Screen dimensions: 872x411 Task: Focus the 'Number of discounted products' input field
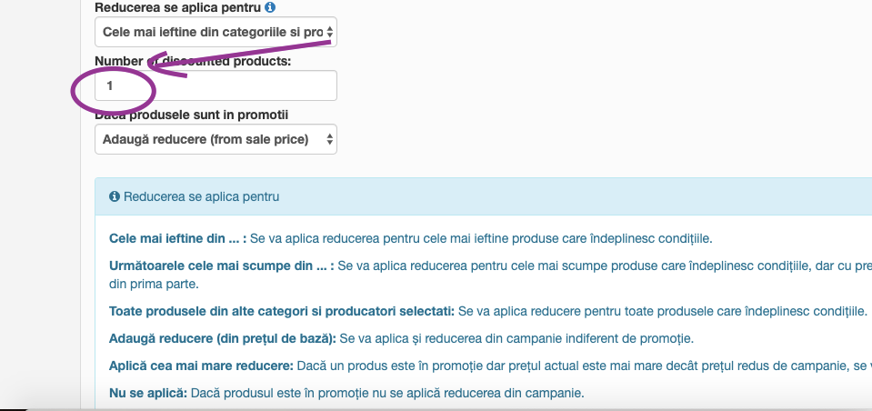215,85
